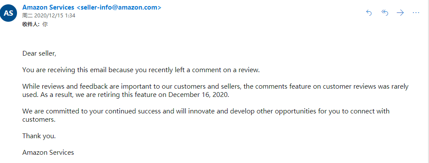
Task: Click the line starting 'While reviews and feedback'
Action: click(215, 86)
